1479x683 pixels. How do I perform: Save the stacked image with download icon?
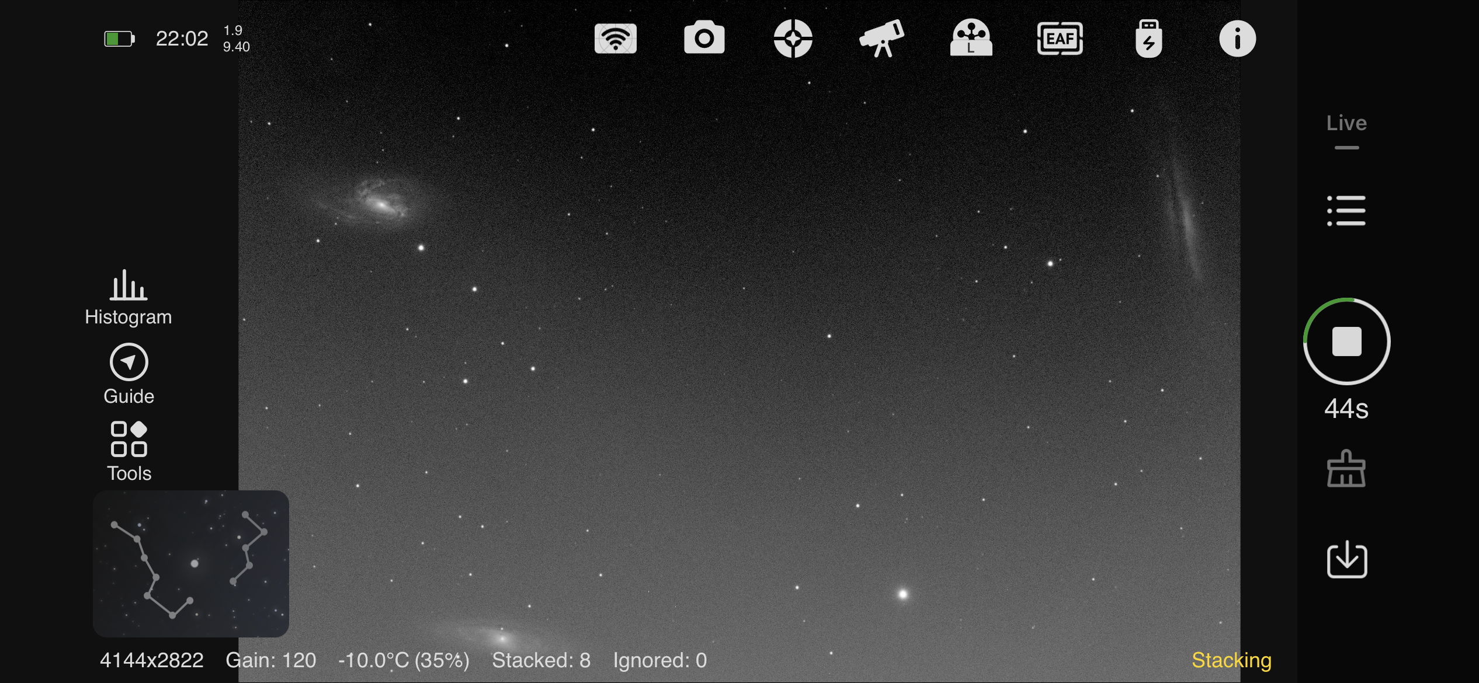coord(1346,560)
